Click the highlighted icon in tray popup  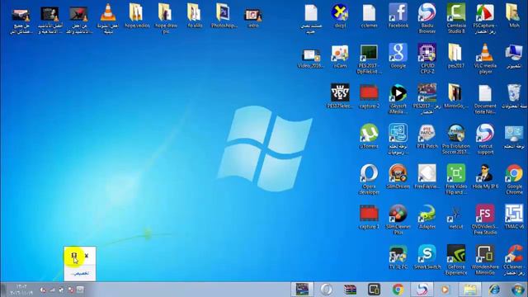74,256
